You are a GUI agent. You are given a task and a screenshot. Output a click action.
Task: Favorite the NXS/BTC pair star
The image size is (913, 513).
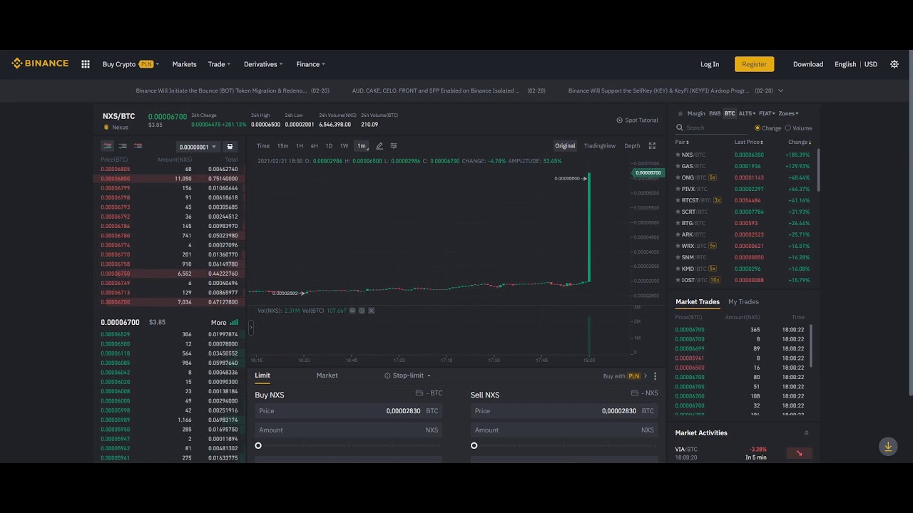point(678,155)
